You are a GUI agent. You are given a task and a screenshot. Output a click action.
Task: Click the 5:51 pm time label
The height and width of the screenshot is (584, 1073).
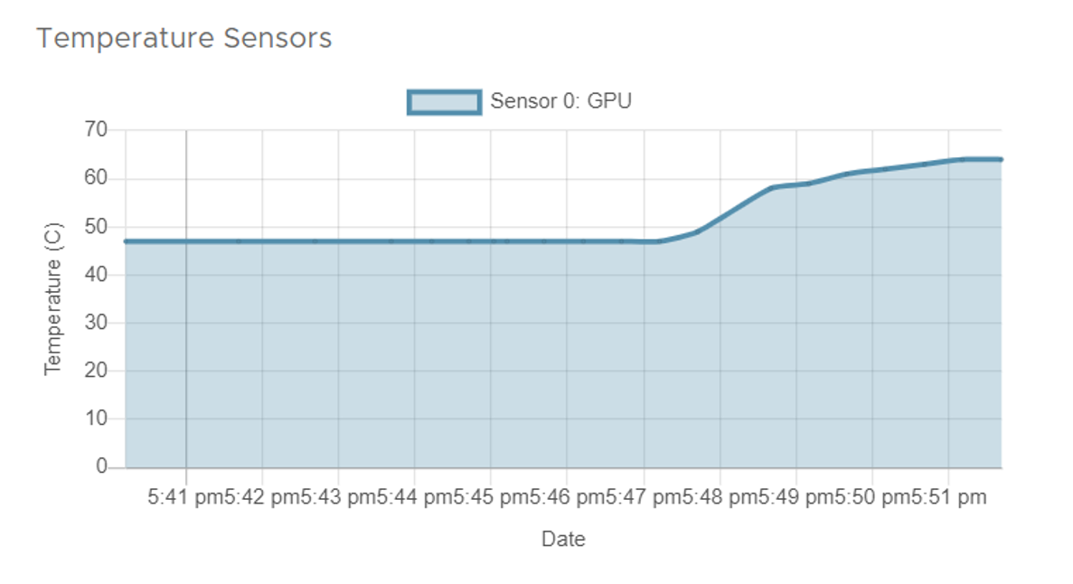(x=948, y=496)
